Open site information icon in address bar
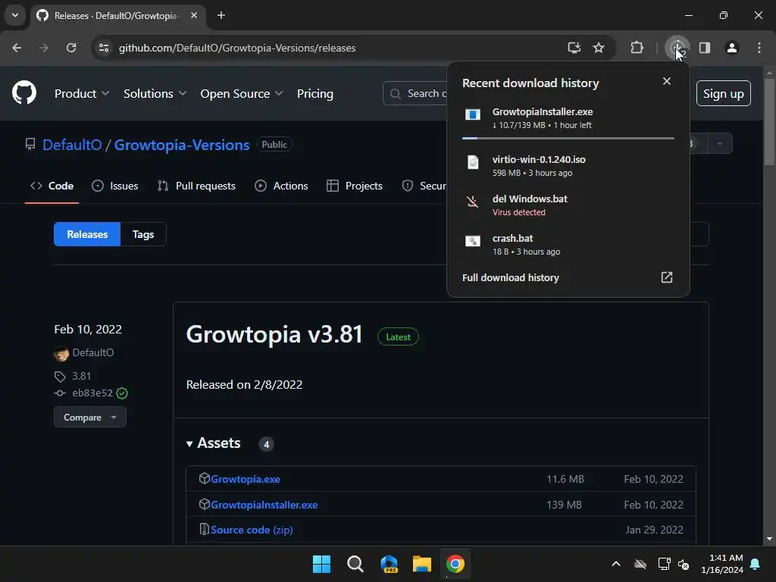Screen dimensions: 776x582 click(104, 48)
